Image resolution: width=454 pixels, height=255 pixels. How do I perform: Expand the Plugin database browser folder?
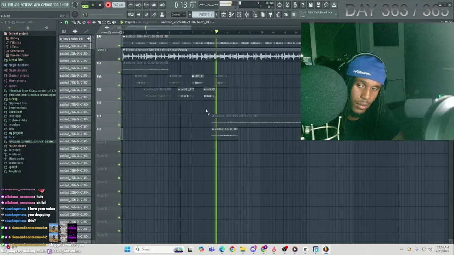point(18,65)
